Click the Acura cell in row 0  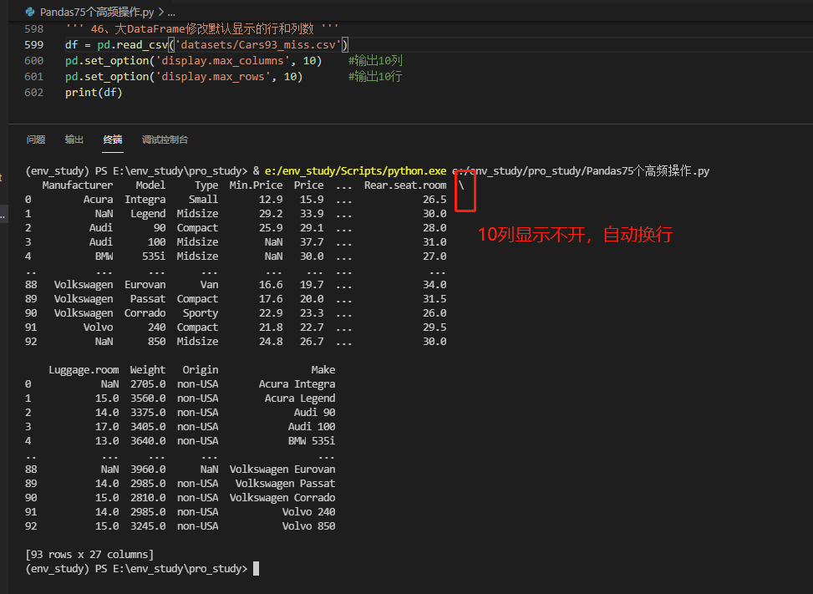pos(98,200)
